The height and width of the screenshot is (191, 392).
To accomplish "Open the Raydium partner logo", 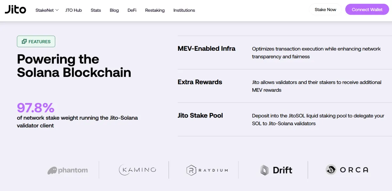I will (208, 170).
